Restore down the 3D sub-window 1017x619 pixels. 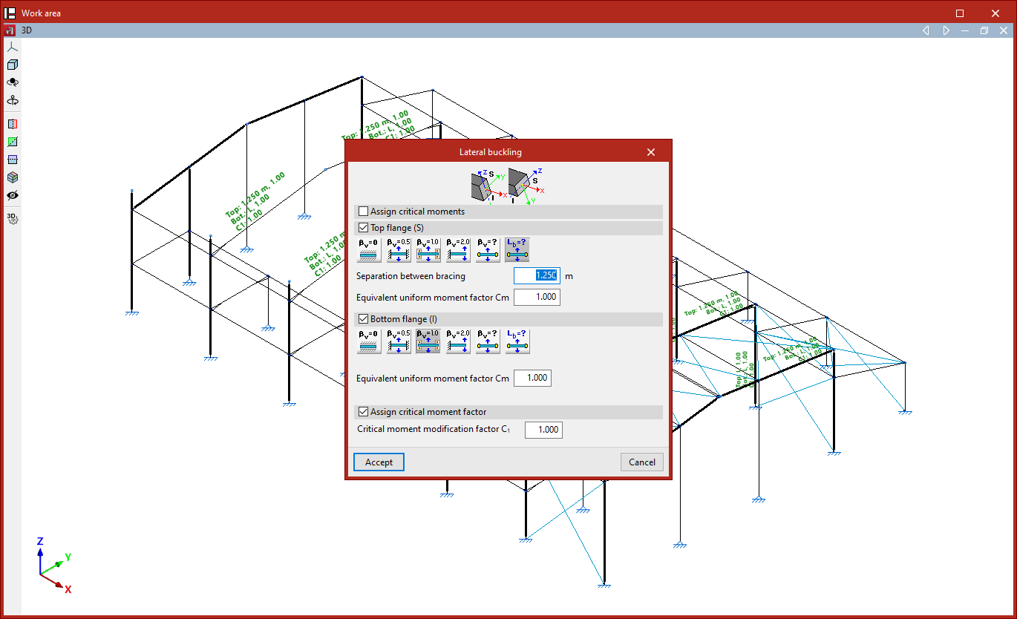point(984,31)
